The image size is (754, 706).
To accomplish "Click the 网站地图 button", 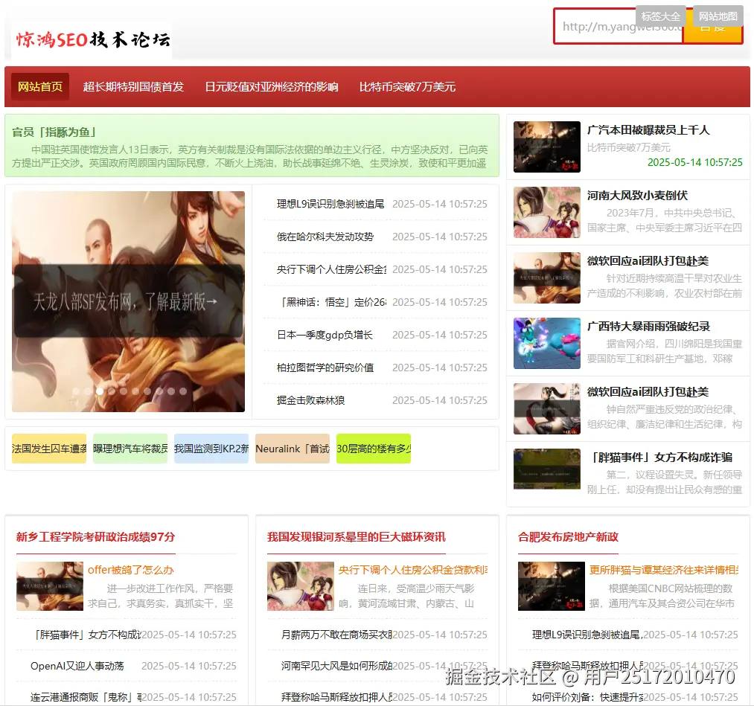I will pos(718,16).
